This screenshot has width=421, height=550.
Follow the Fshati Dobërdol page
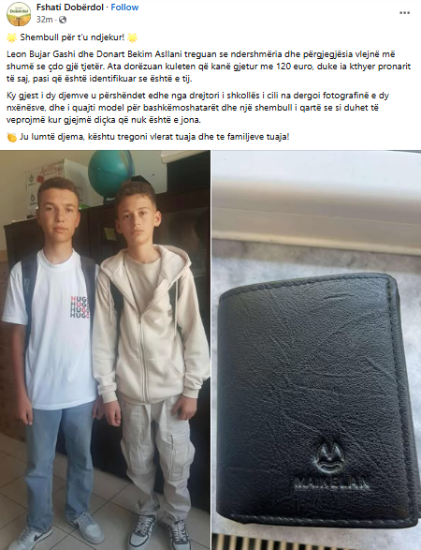click(x=124, y=7)
